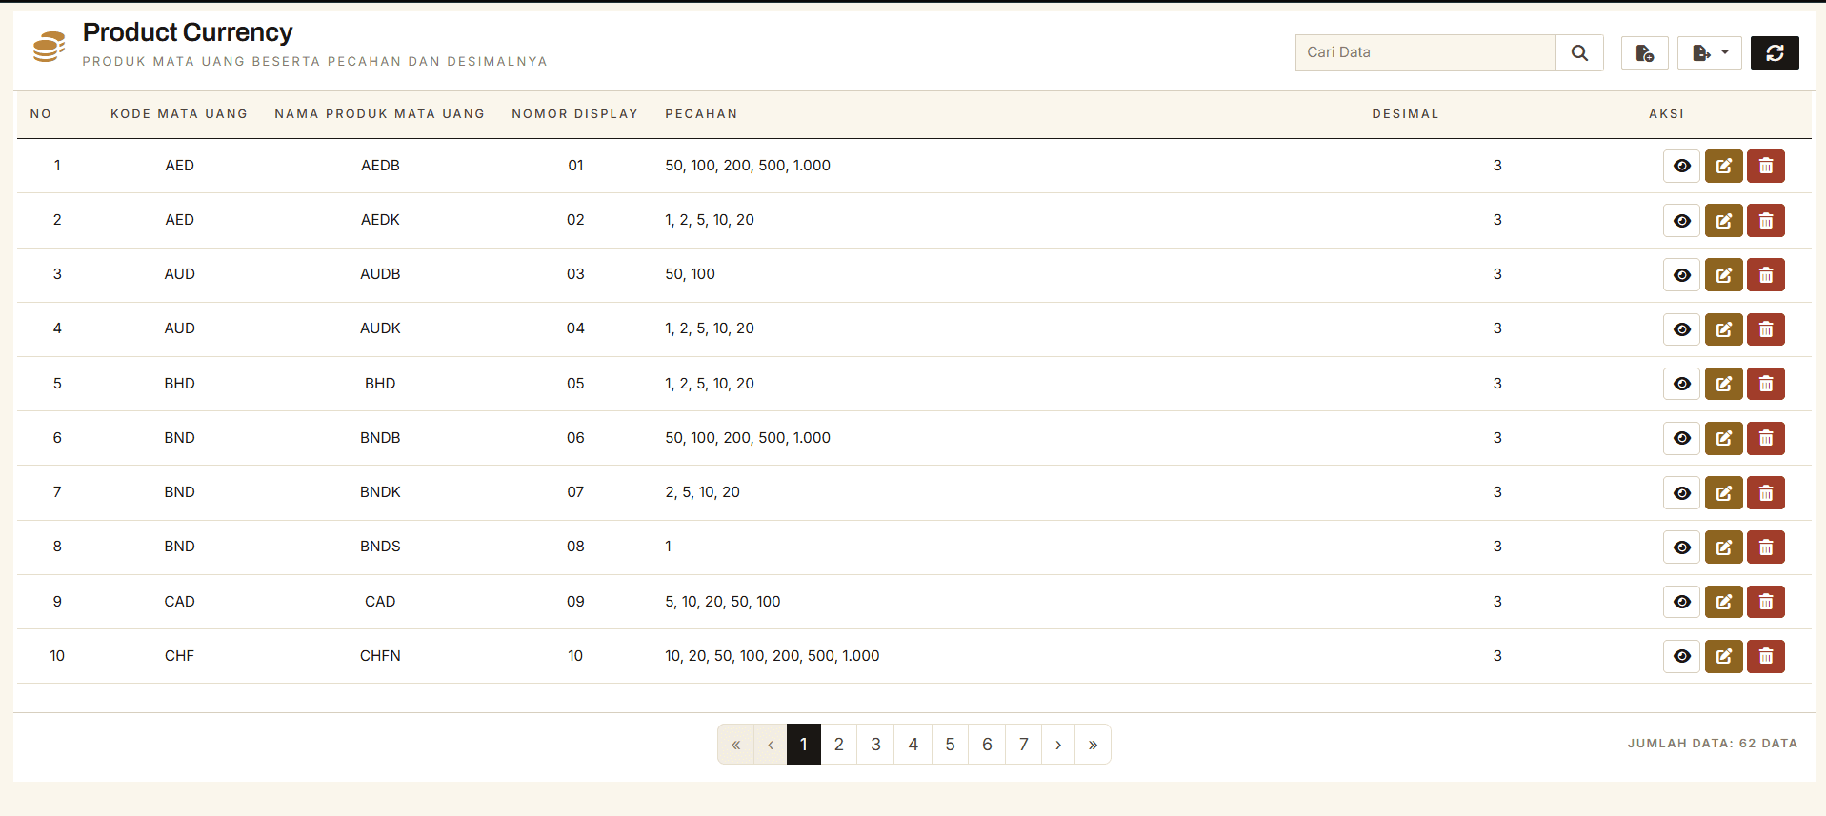This screenshot has height=816, width=1826.
Task: Open the export dropdown button
Action: click(1710, 52)
